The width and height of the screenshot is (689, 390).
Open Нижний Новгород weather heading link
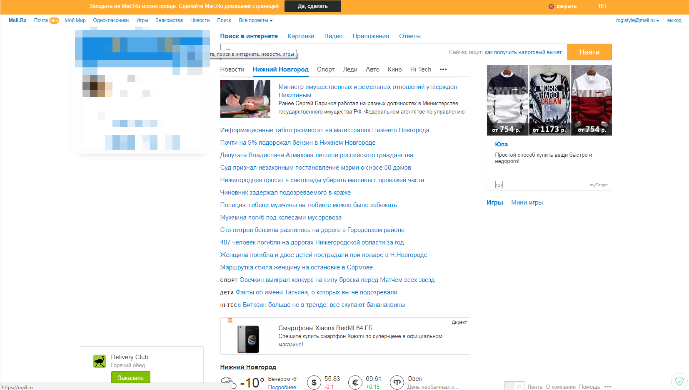click(x=248, y=367)
